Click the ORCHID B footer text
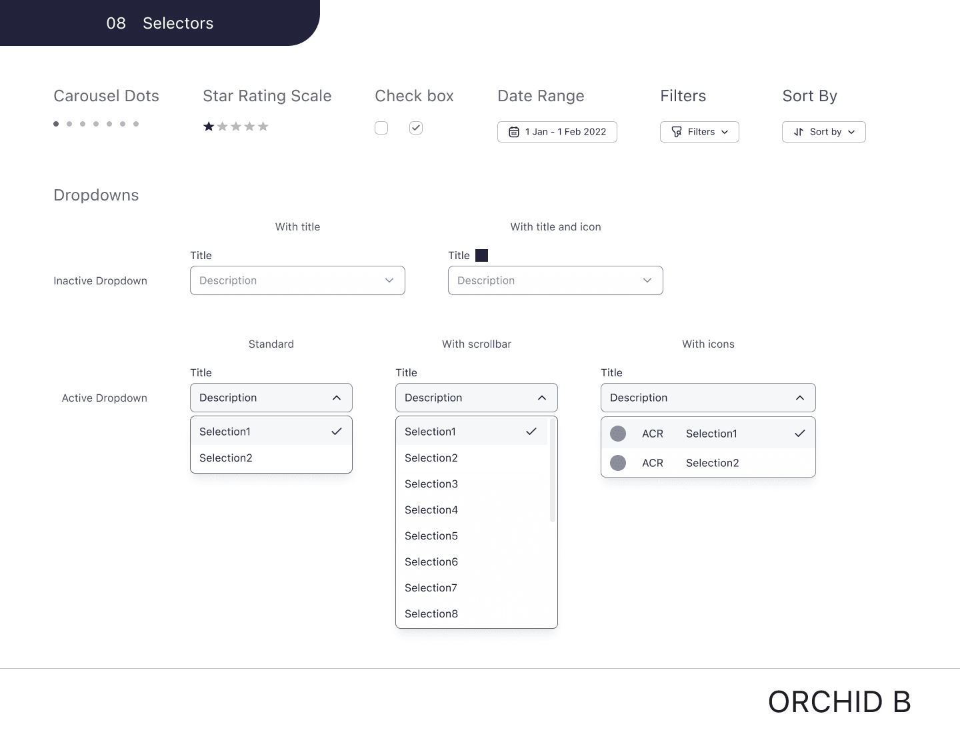Image resolution: width=960 pixels, height=734 pixels. (x=839, y=702)
